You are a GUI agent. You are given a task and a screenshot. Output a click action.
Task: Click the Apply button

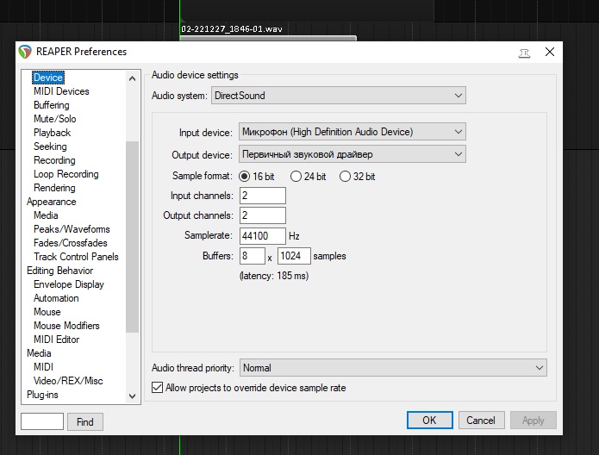point(533,421)
